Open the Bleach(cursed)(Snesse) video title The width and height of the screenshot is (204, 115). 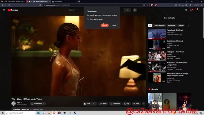[x=175, y=41]
